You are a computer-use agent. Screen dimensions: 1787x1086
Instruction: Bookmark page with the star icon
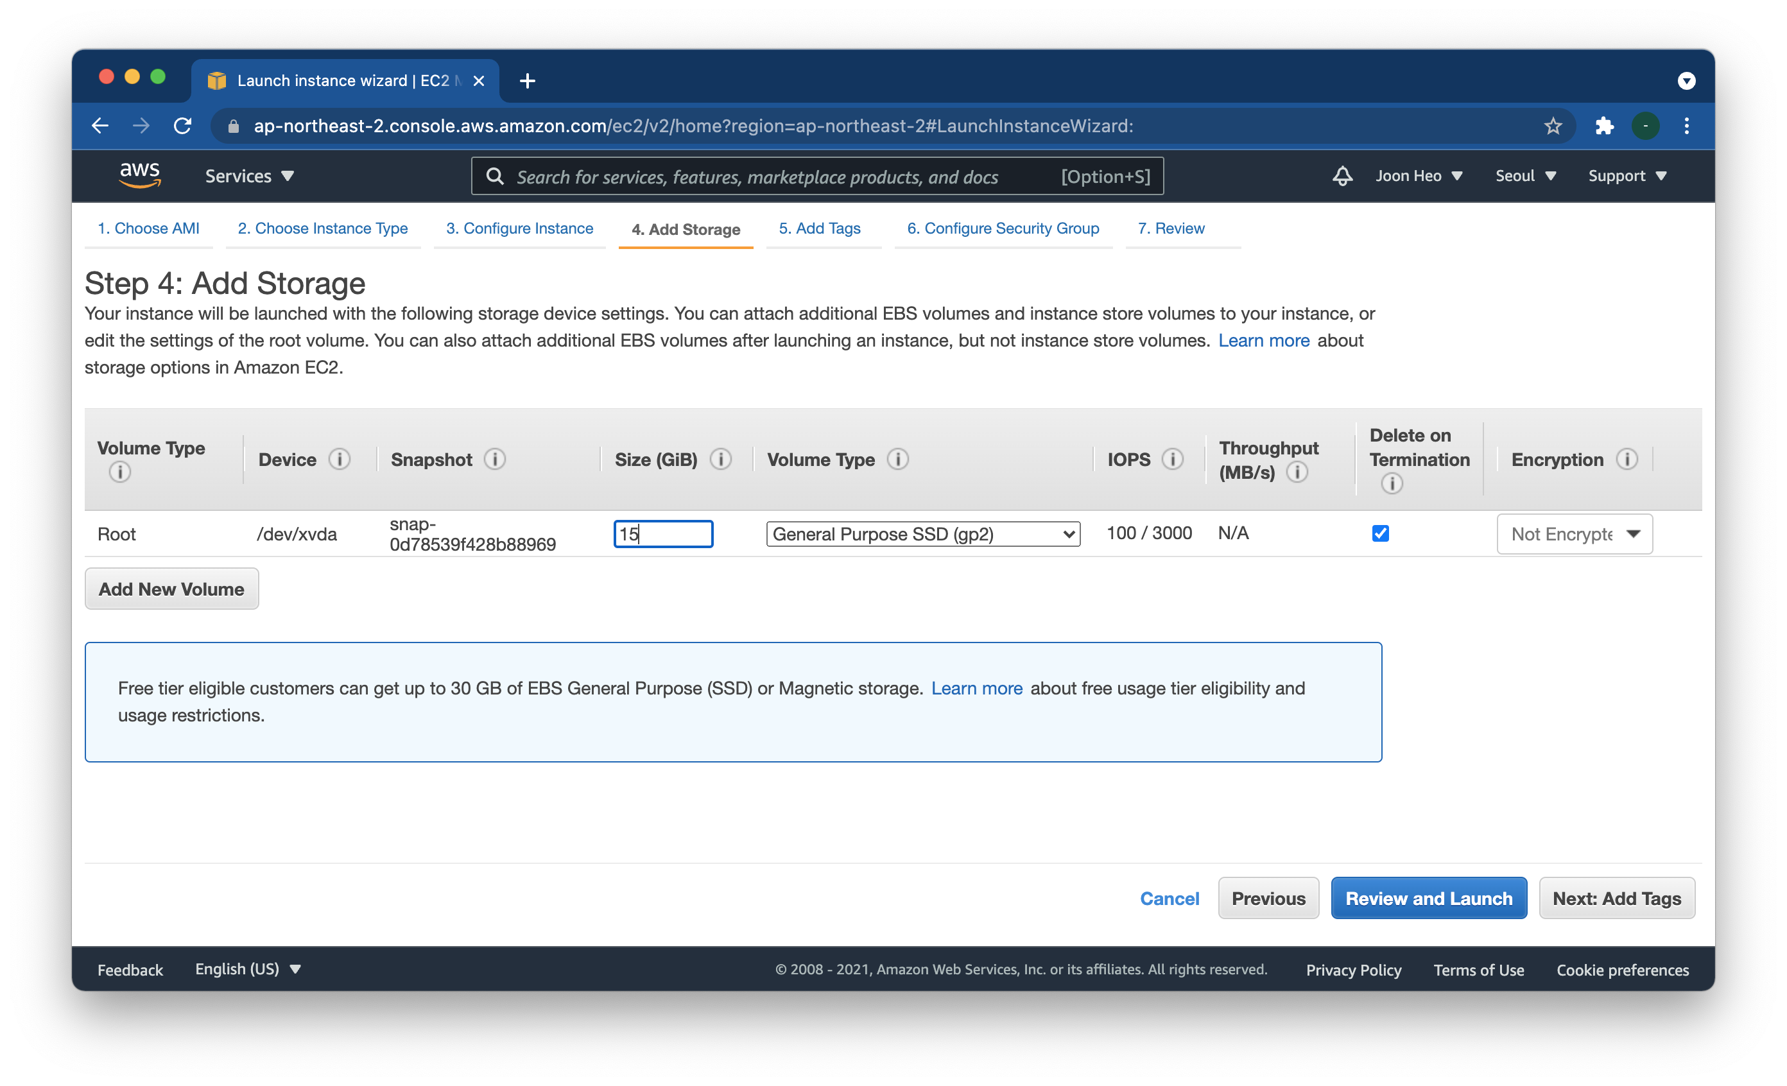pos(1552,126)
